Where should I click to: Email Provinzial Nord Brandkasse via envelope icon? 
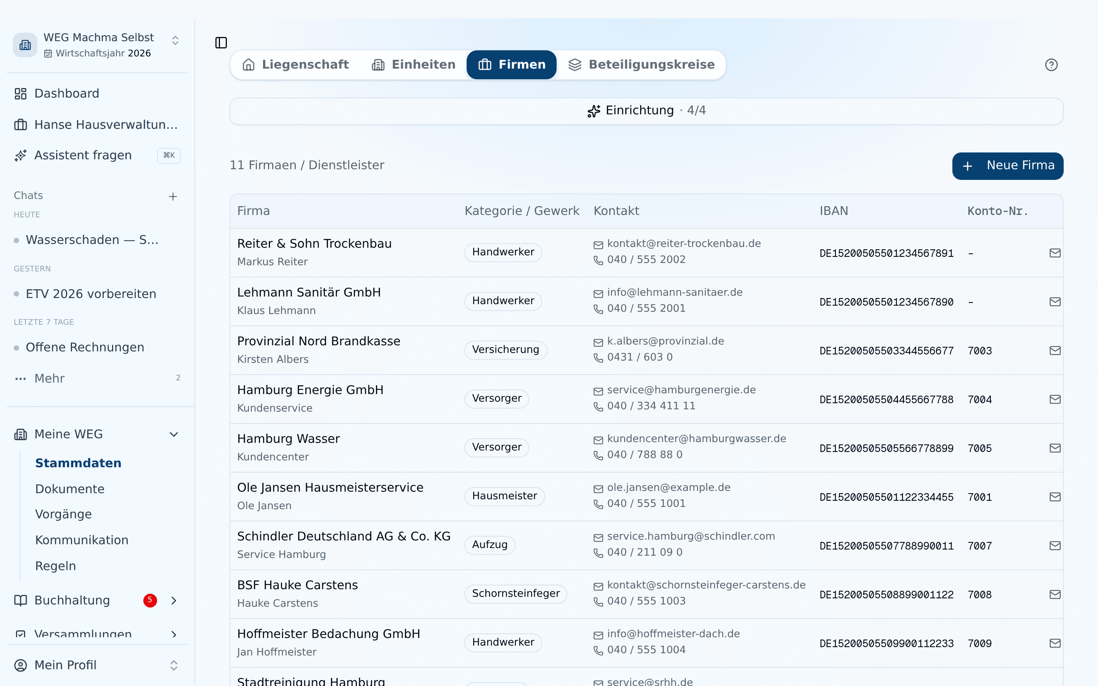pyautogui.click(x=1055, y=350)
